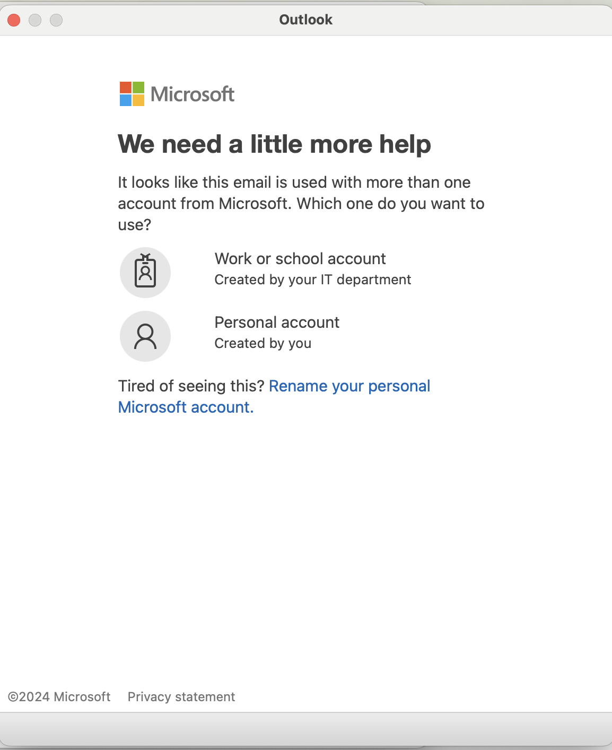
Task: Choose the "Work or school account" label
Action: click(x=300, y=259)
